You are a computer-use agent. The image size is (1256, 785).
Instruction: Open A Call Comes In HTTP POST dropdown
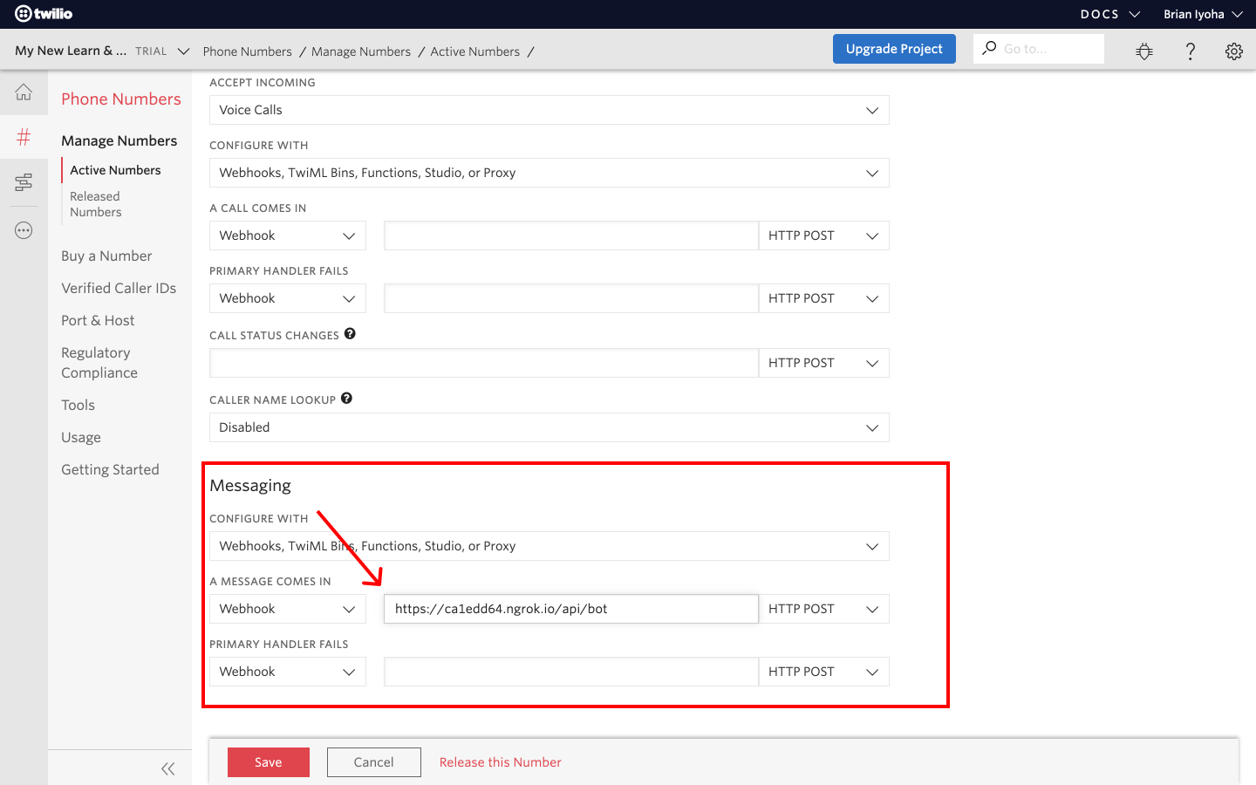click(x=824, y=235)
